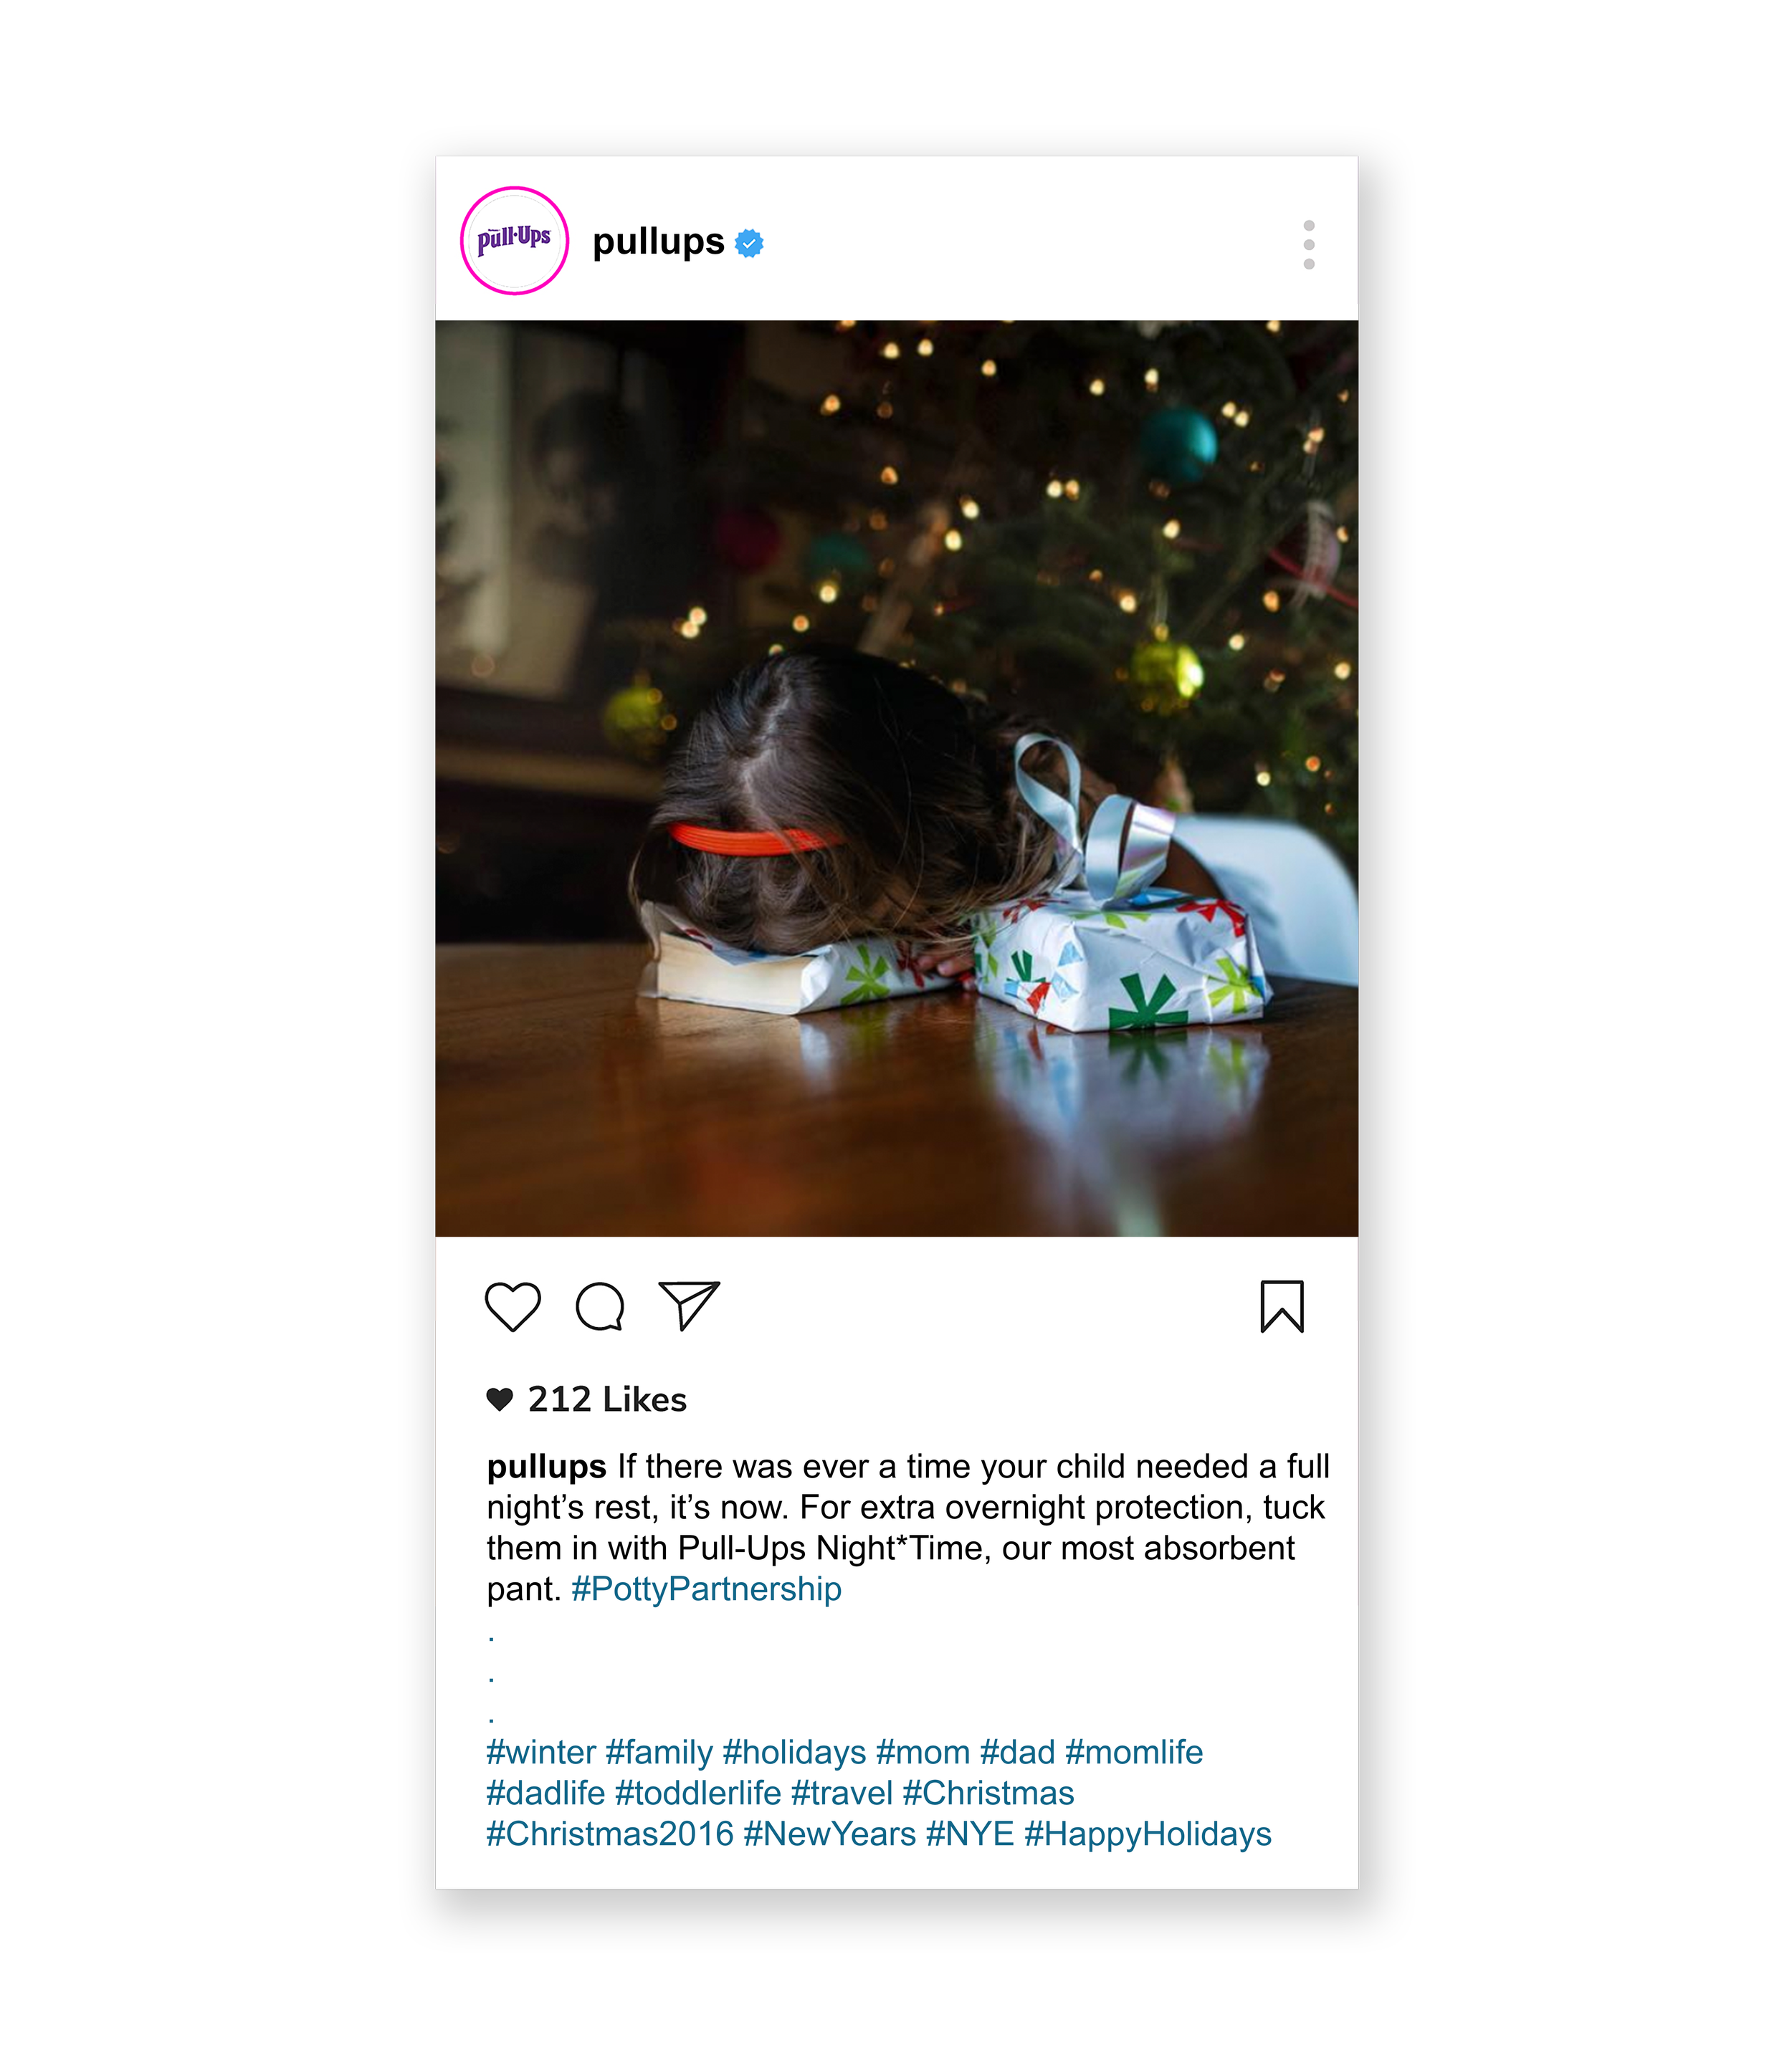Screen dimensions: 1792x2045
Task: Click the blue verified badge
Action: (x=749, y=243)
